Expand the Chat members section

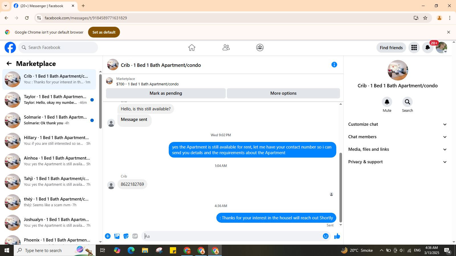pyautogui.click(x=398, y=137)
